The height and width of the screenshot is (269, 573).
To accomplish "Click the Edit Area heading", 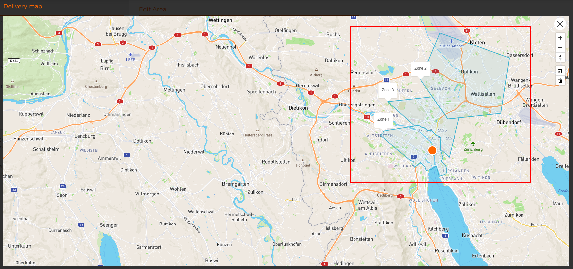I will 152,9.
